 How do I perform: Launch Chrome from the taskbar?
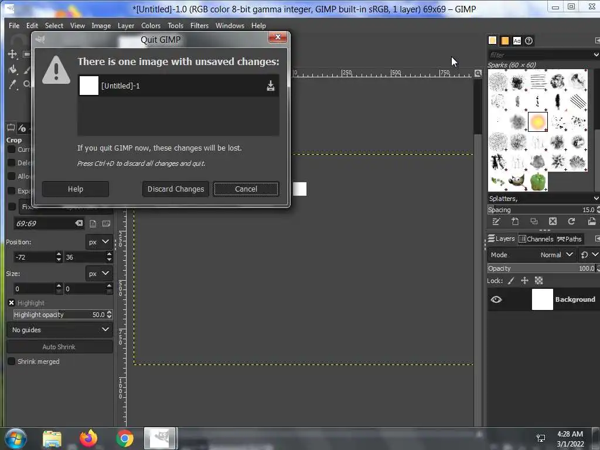(124, 439)
